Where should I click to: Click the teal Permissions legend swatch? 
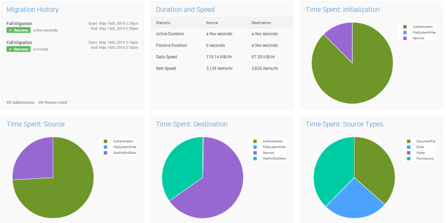tap(409, 159)
